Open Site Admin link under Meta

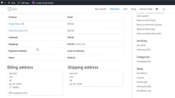point(142,73)
